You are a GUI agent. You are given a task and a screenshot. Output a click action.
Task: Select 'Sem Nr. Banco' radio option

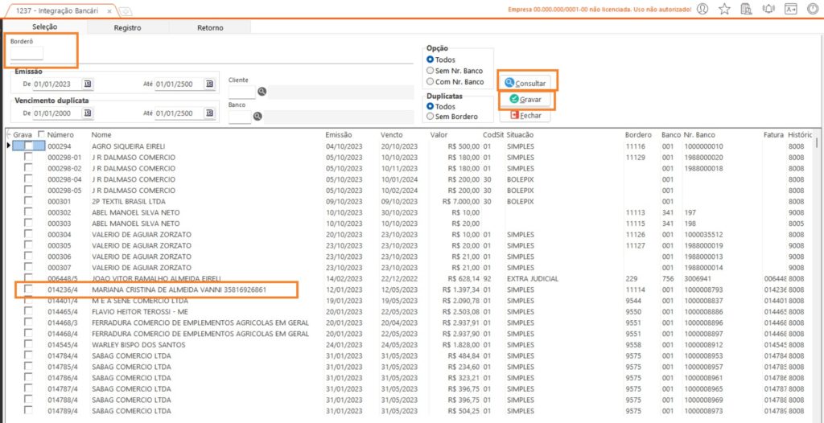pyautogui.click(x=431, y=71)
